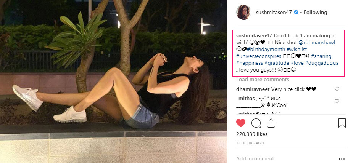Open the three-dot more options menu

[x=341, y=158]
